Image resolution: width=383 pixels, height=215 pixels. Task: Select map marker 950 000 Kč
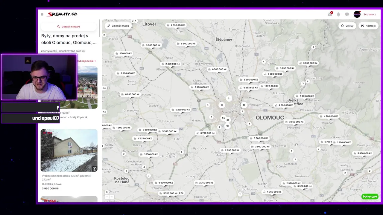click(x=124, y=53)
